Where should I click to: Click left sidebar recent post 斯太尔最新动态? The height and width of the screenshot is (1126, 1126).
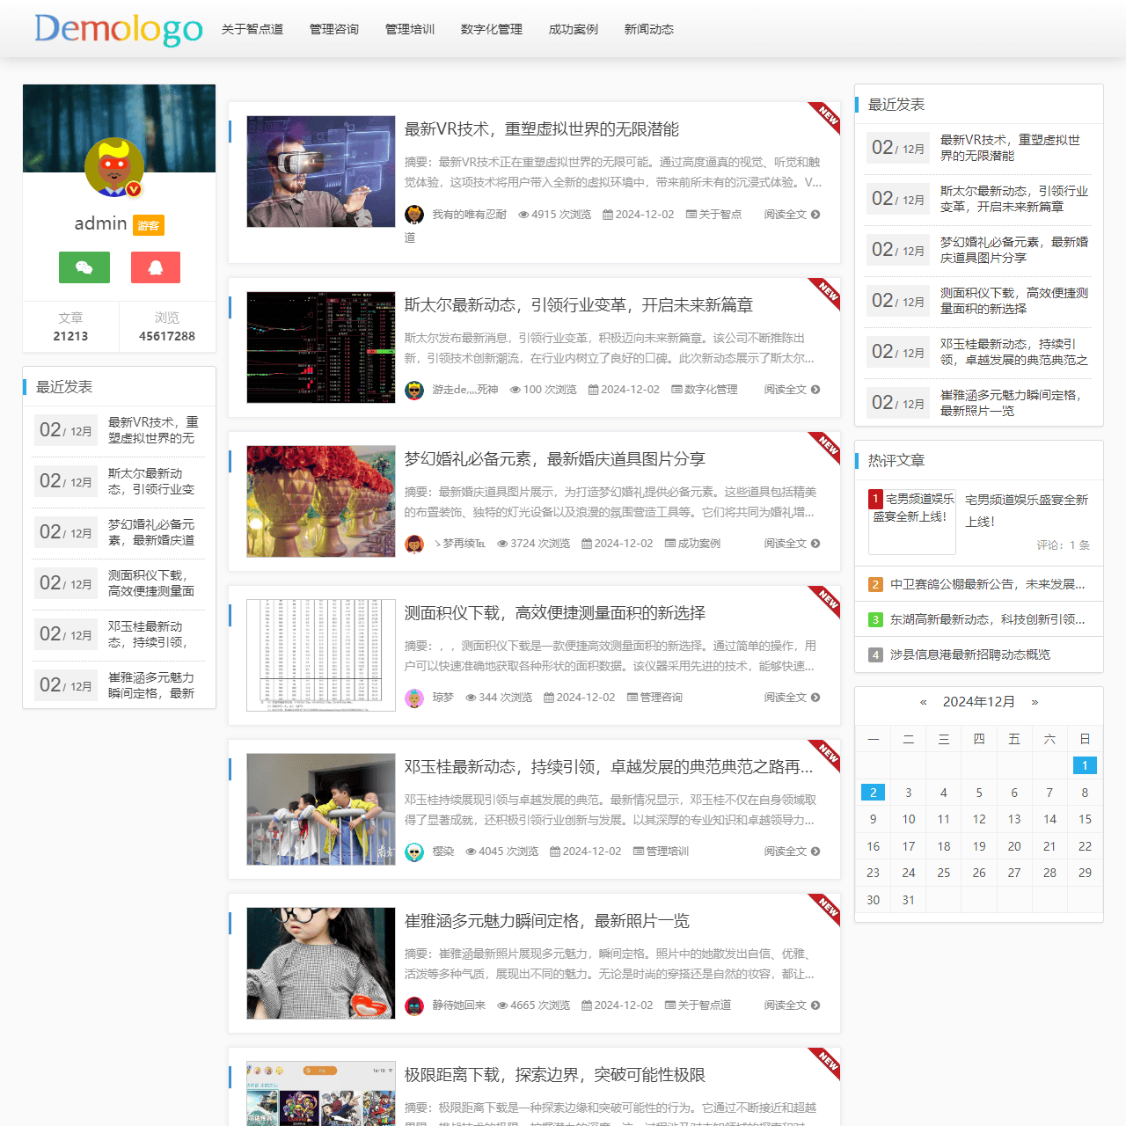[151, 481]
